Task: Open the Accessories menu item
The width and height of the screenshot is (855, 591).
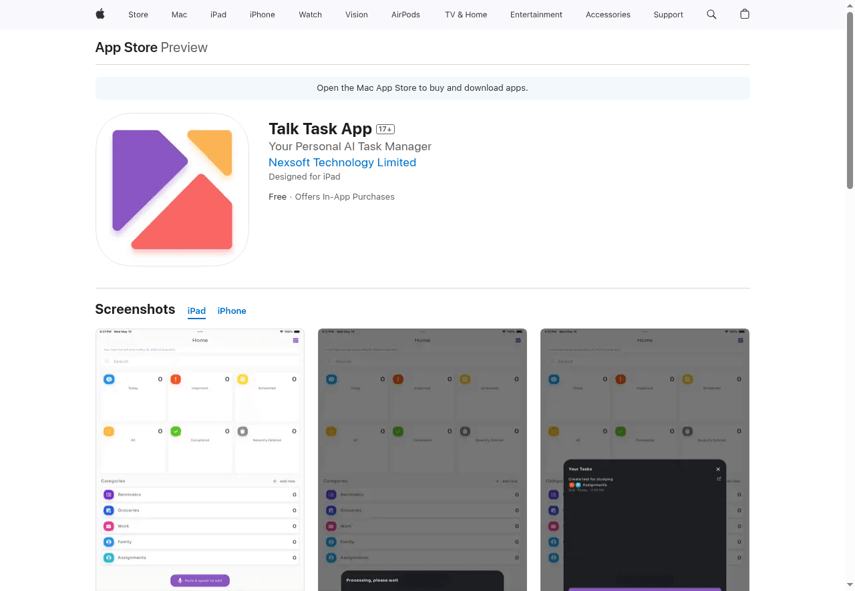Action: pyautogui.click(x=608, y=15)
